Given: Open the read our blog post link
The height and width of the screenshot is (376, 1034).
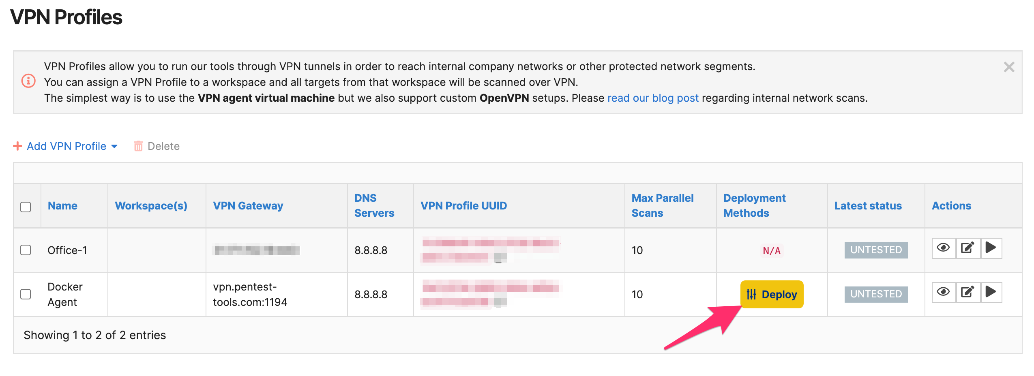Looking at the screenshot, I should point(653,98).
